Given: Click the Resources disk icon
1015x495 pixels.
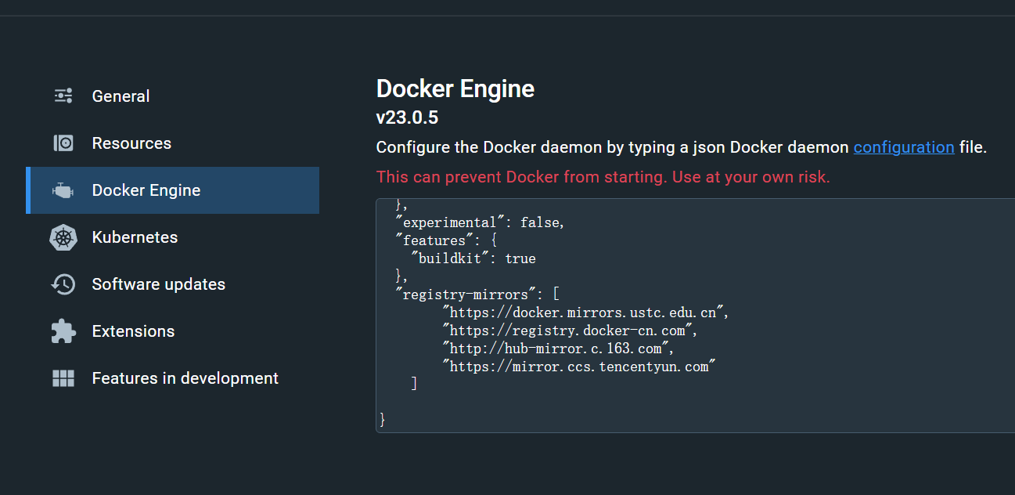Looking at the screenshot, I should [x=63, y=143].
